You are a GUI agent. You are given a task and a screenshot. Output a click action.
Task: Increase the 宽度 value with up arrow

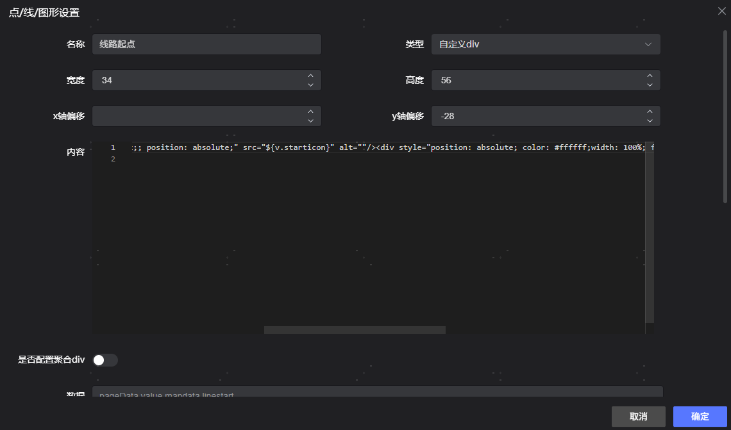(310, 76)
